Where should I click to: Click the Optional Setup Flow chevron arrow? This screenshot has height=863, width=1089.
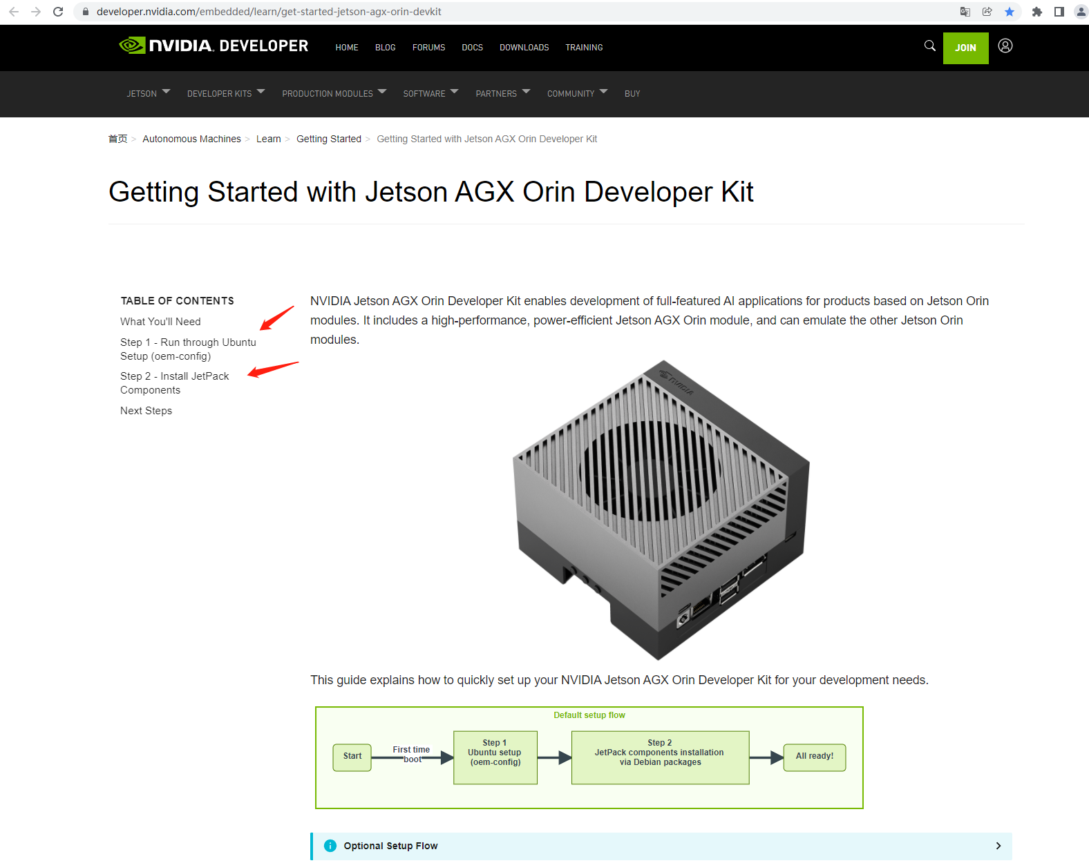tap(998, 846)
